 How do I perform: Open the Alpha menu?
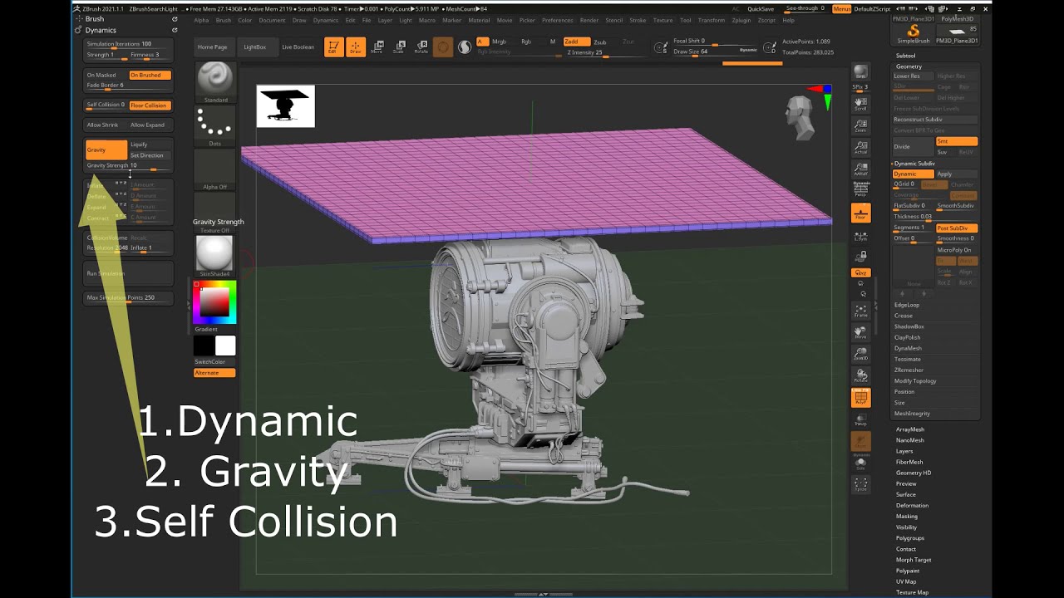point(201,20)
